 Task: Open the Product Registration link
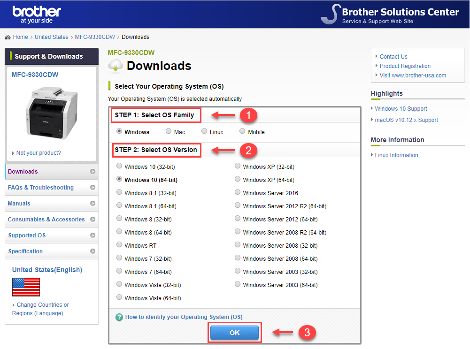405,66
